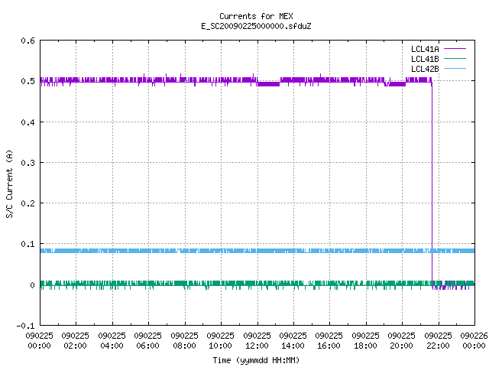Click the x-axis tick '090225 10:00'
This screenshot has height=367, width=489.
coord(221,340)
